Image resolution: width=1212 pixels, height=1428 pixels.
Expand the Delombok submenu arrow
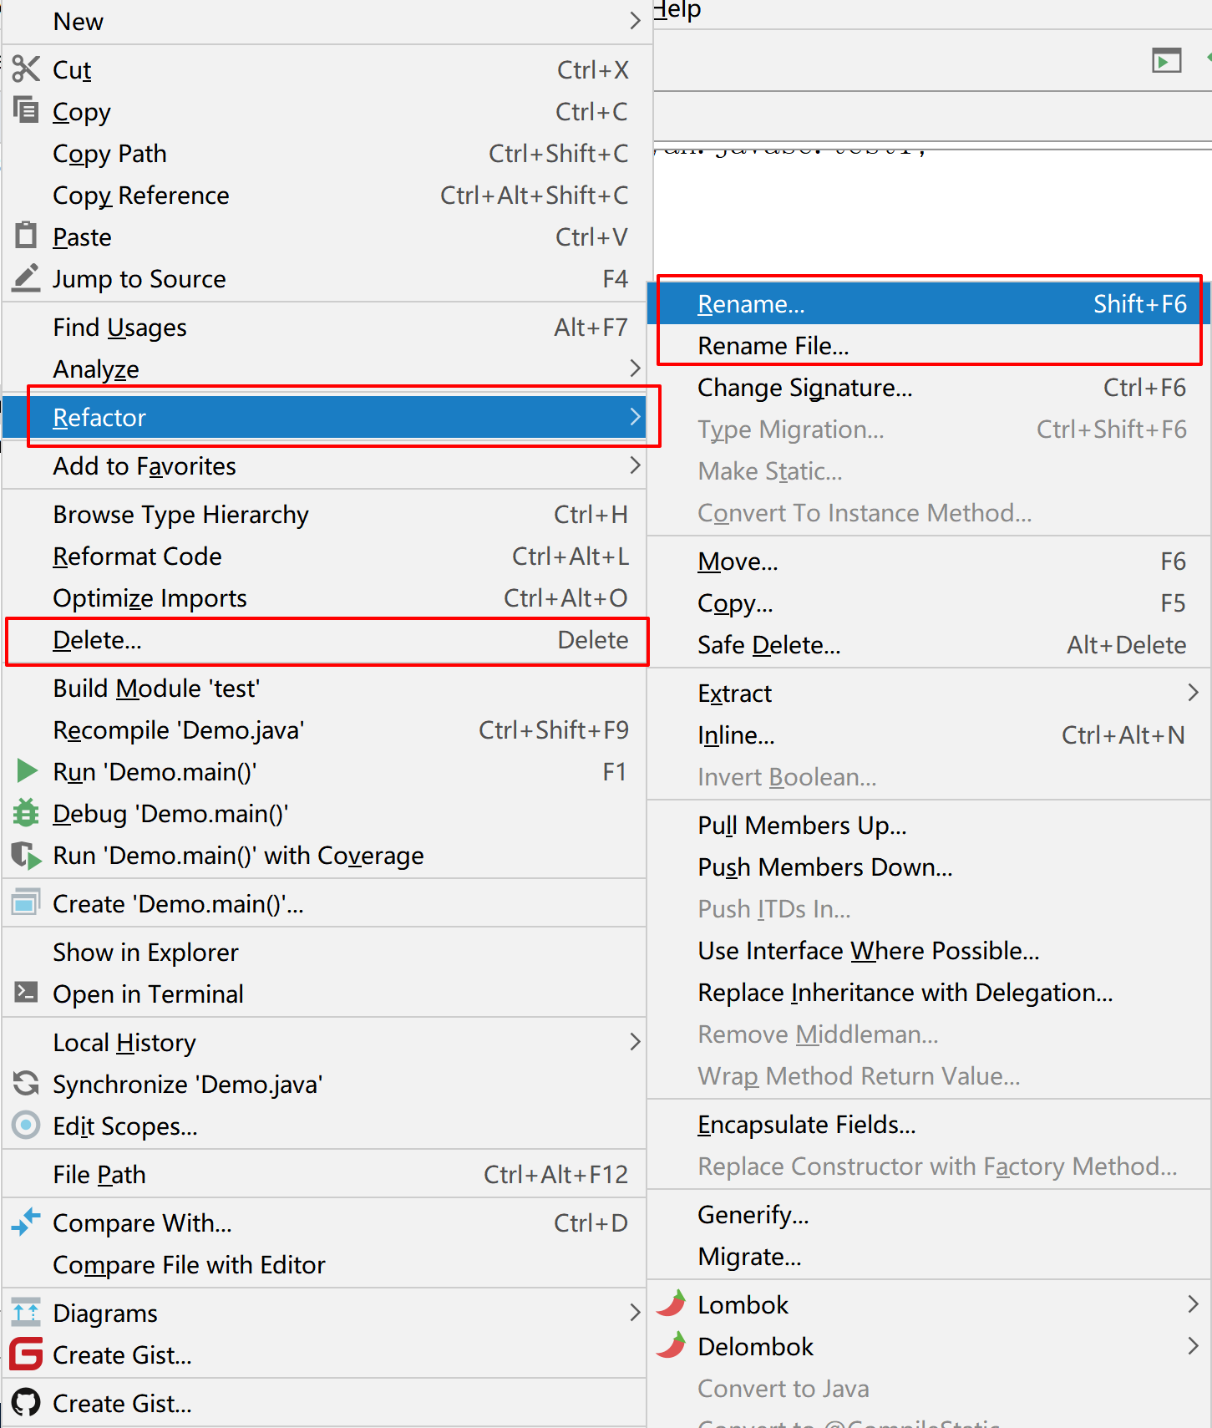1193,1346
